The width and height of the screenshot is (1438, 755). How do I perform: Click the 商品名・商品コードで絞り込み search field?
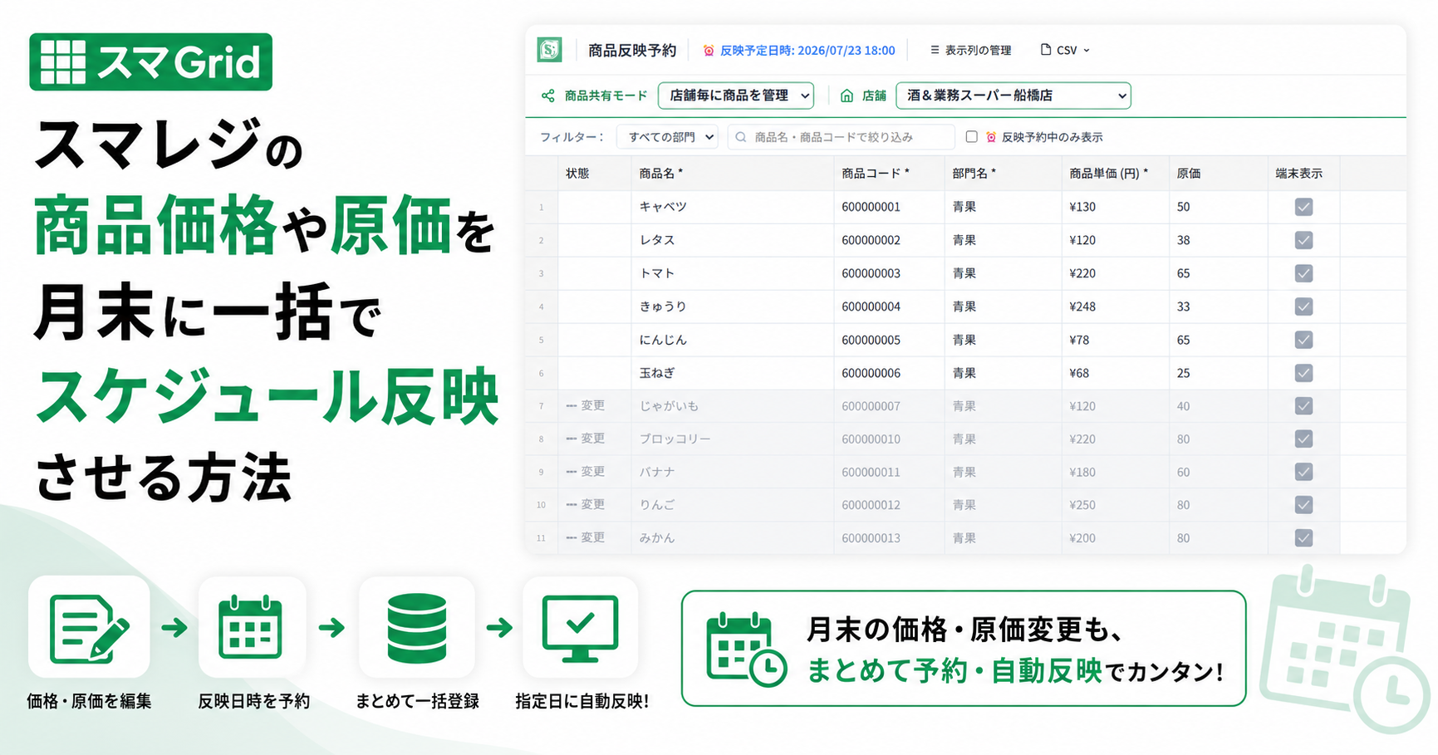841,137
